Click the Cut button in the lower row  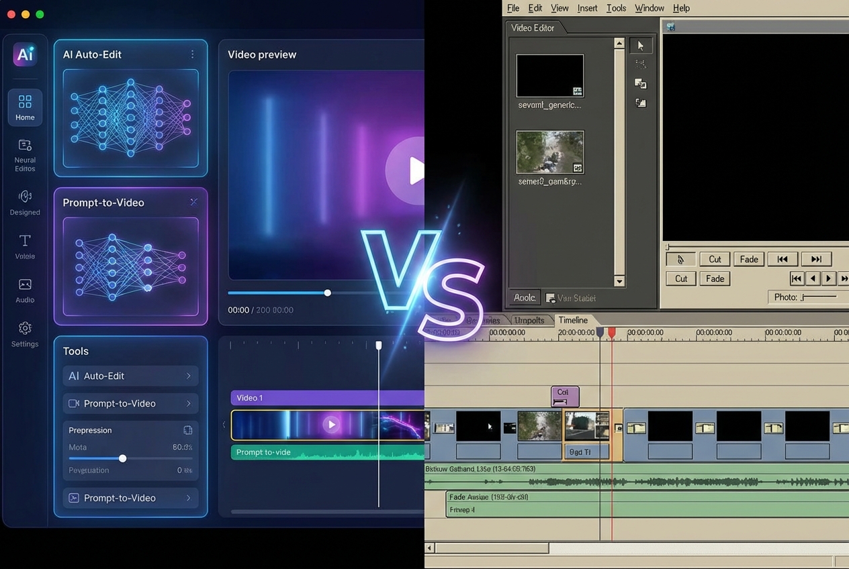click(x=681, y=278)
